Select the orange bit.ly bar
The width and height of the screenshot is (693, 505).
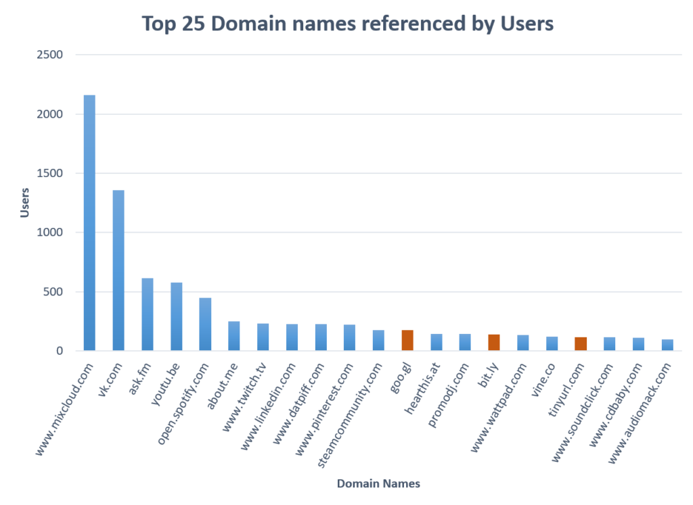[x=494, y=343]
